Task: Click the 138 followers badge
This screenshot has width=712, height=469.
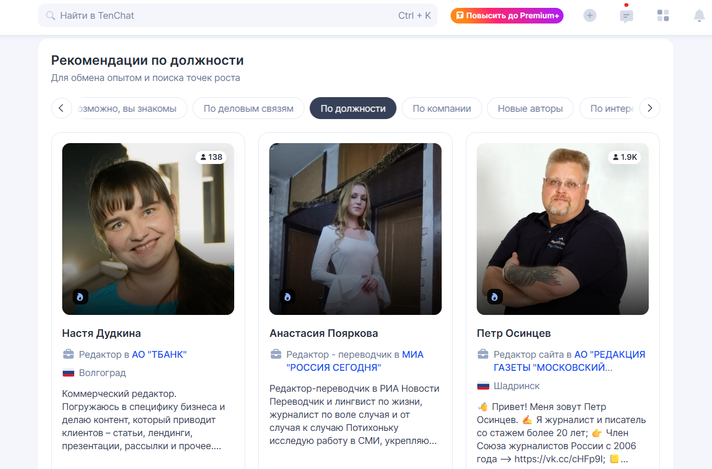Action: pyautogui.click(x=211, y=157)
